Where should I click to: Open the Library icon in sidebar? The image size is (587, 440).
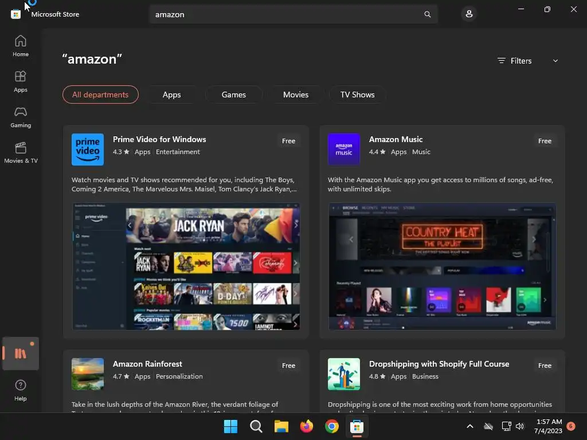(x=21, y=353)
